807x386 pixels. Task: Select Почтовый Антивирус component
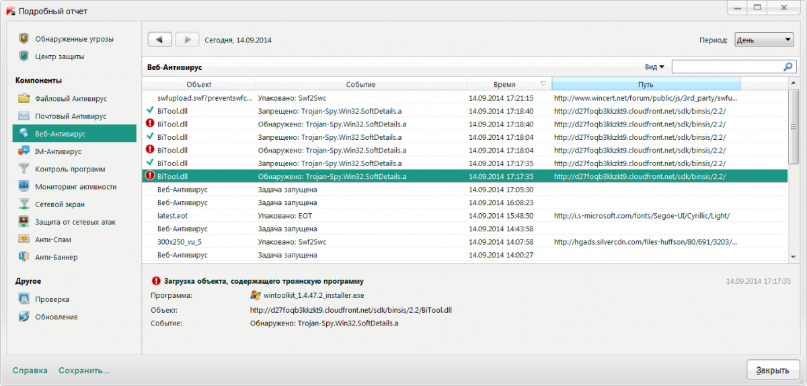[x=71, y=116]
